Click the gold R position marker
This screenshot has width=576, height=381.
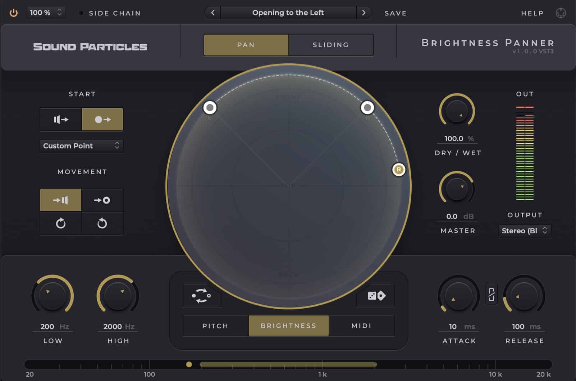[398, 170]
